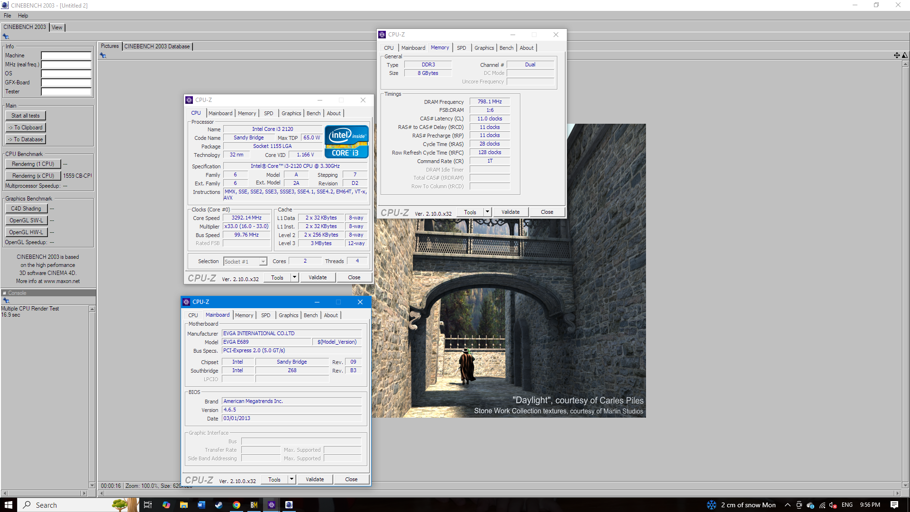This screenshot has width=910, height=512.
Task: Open Tools dropdown arrow in Mainboard window
Action: coord(291,479)
